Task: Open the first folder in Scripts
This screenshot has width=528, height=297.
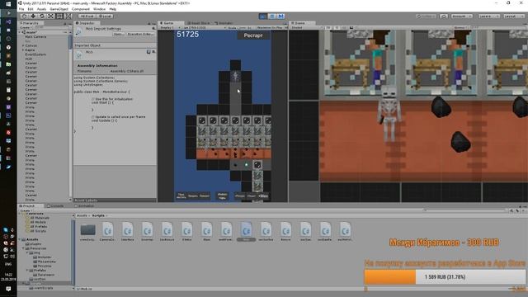Action: [x=87, y=232]
